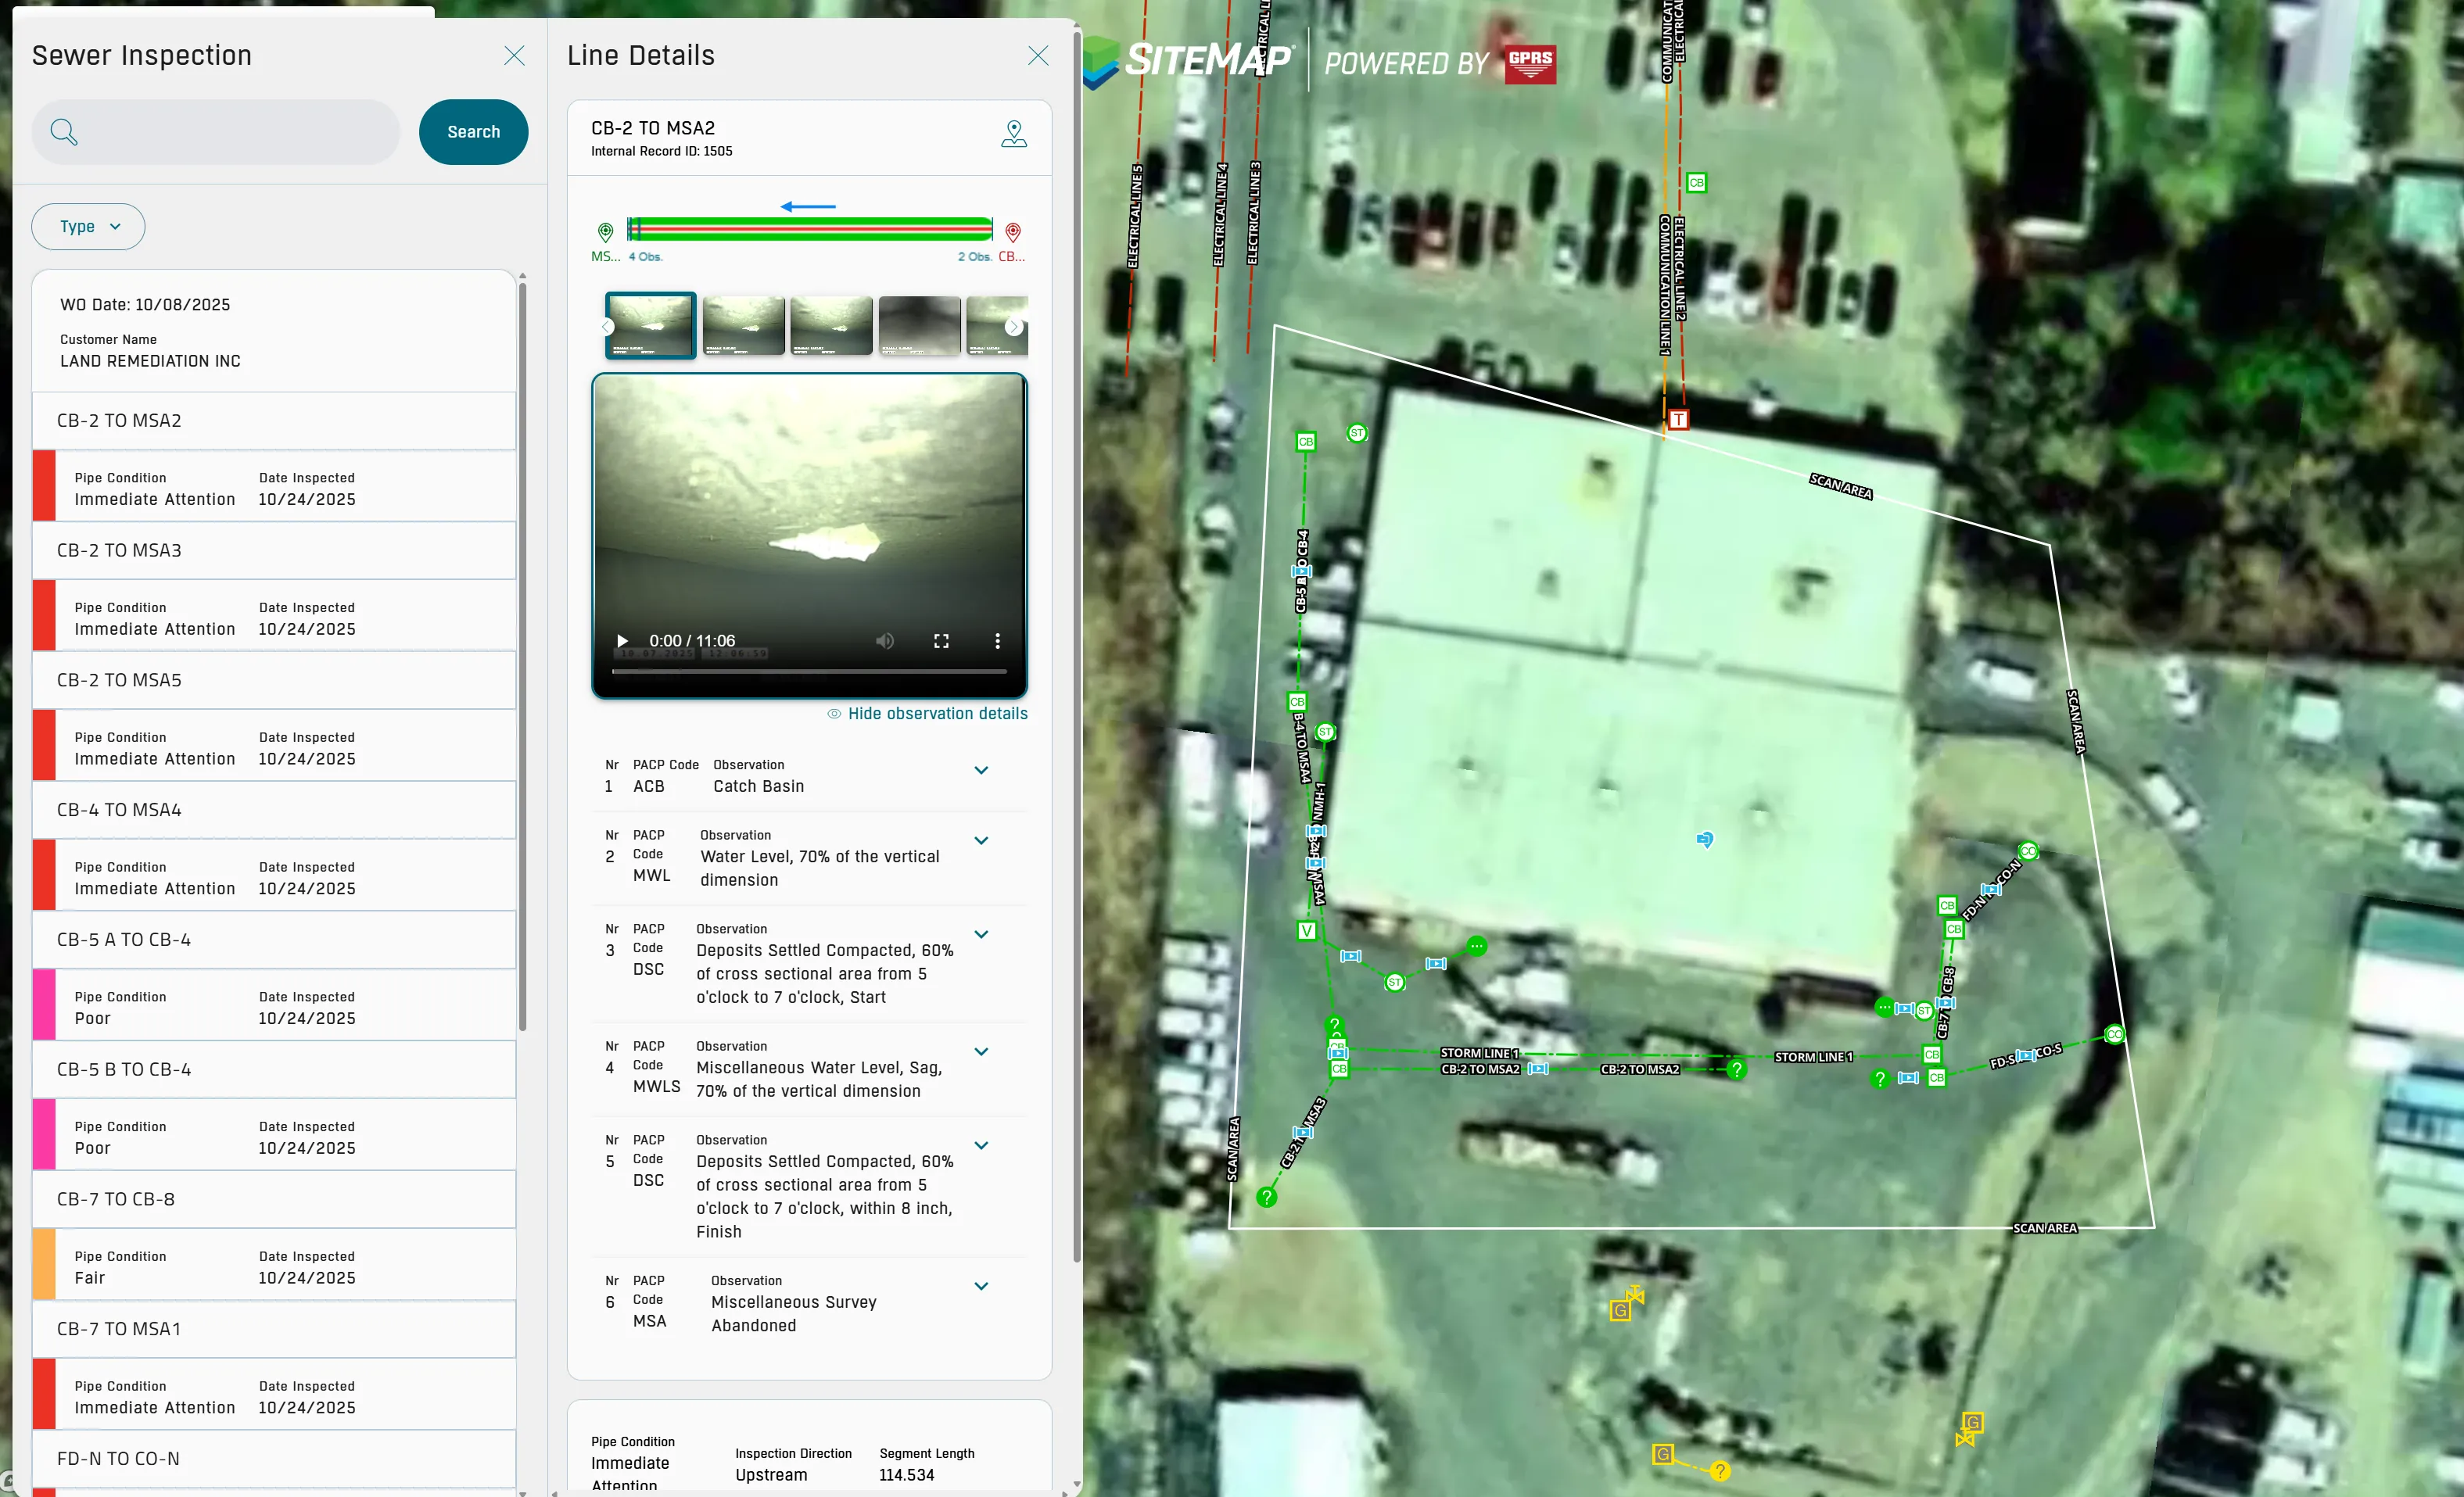Click the GPRS logo
Screen dimensions: 2464x1497
click(1531, 63)
